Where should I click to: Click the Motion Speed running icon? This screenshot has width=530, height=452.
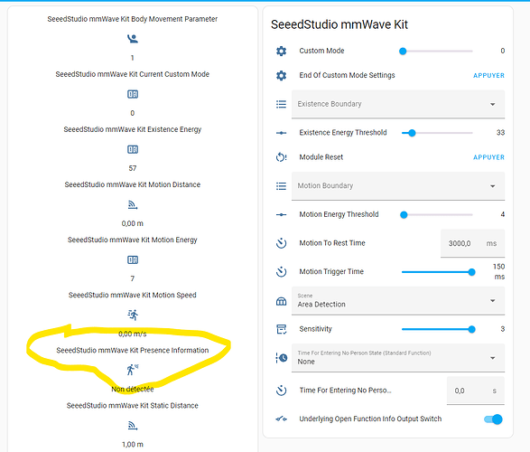pos(133,315)
